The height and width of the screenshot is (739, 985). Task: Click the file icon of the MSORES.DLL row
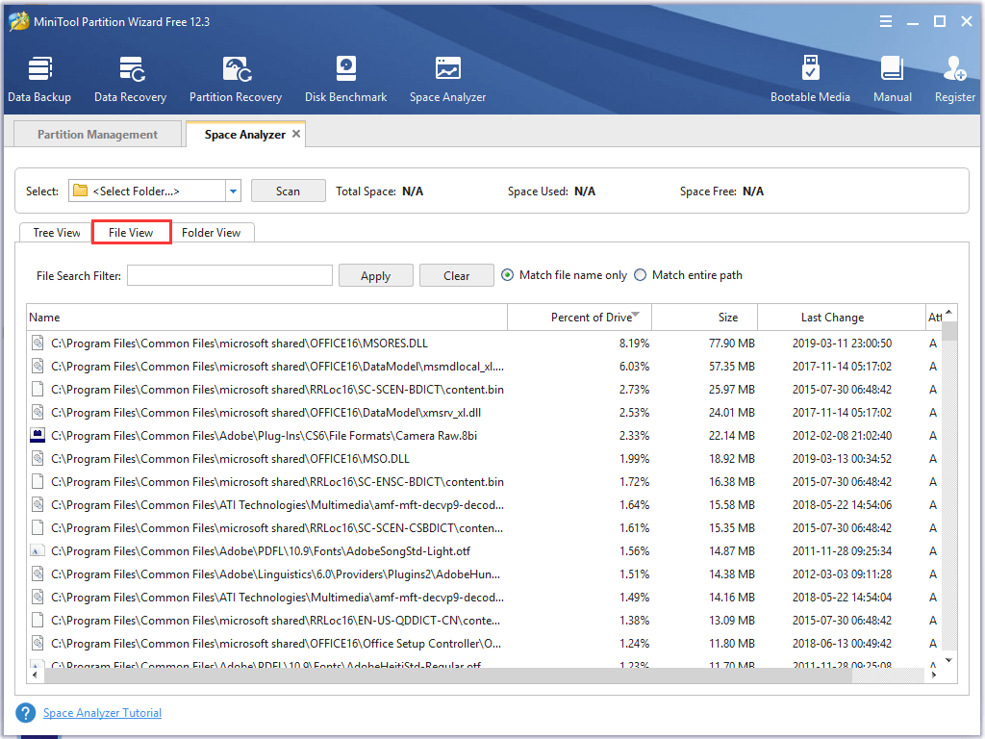38,344
